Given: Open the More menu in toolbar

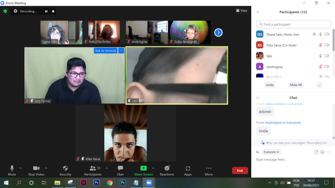Looking at the screenshot, I should pyautogui.click(x=209, y=171).
